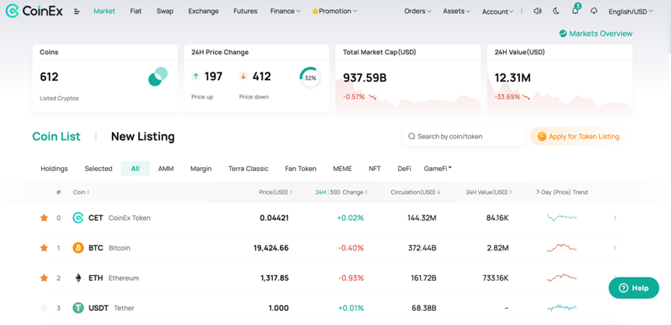Filter by Terra Classic category
The width and height of the screenshot is (671, 325).
pyautogui.click(x=248, y=169)
